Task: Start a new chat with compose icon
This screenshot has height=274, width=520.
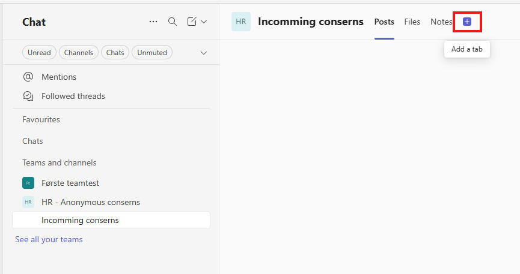Action: coord(192,22)
